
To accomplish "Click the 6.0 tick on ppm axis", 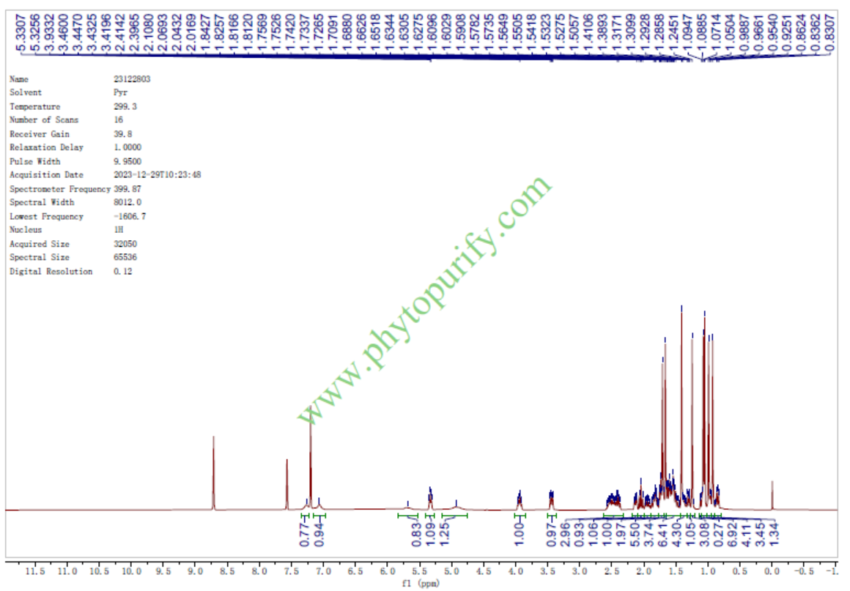I will (x=388, y=570).
